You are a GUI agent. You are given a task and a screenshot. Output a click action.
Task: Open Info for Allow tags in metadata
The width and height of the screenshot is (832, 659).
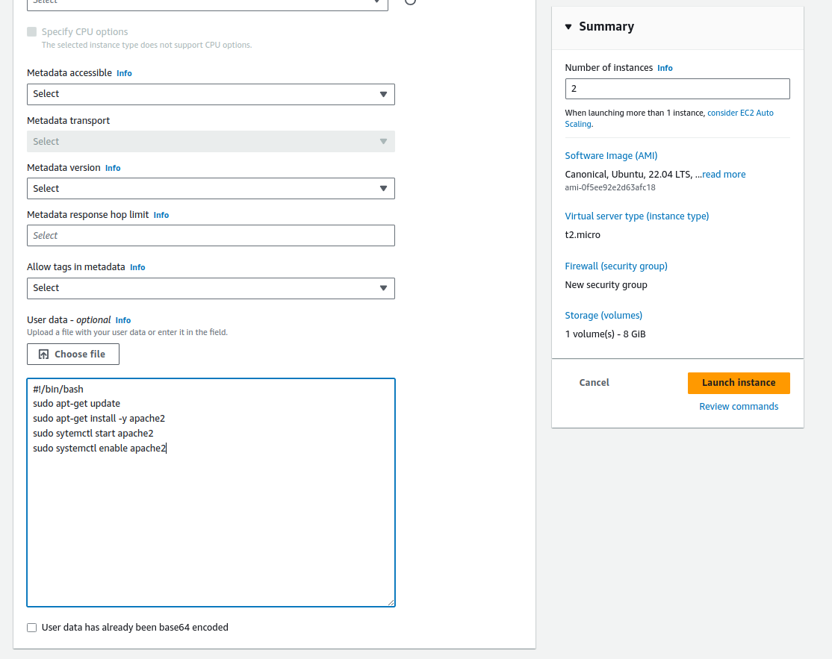[137, 268]
